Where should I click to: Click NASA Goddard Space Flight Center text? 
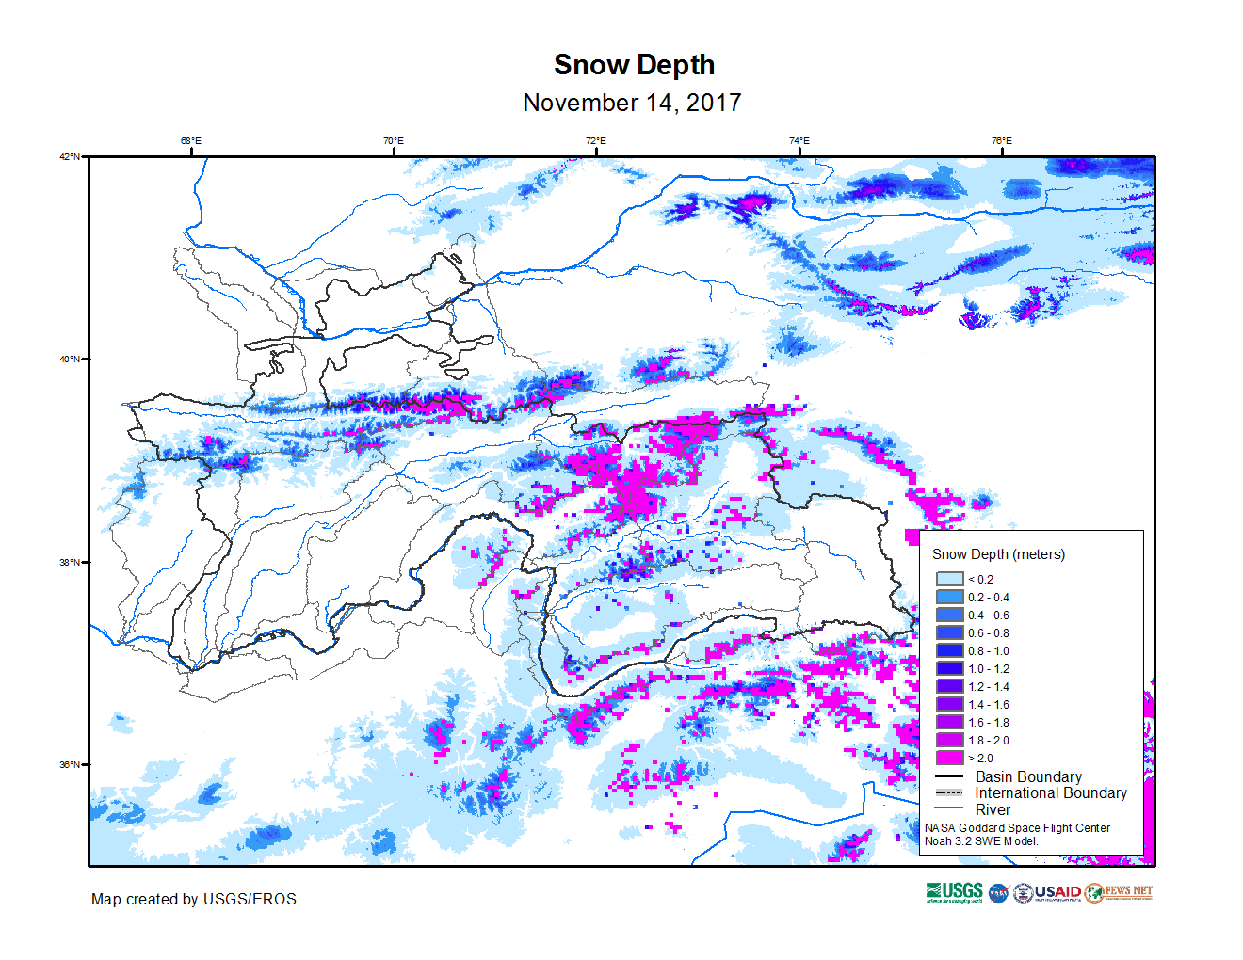[1017, 828]
